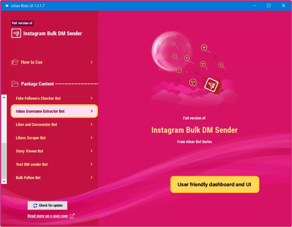
Task: Click the large Instagram Bulk DM Sender heading
Action: (194, 130)
